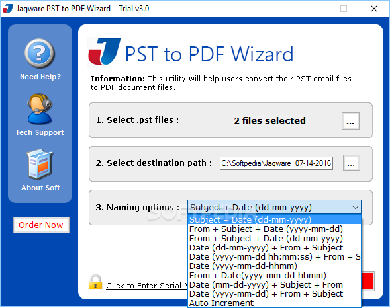390x308 pixels.
Task: Close the Jagware PST to PDF Wizard
Action: (x=374, y=9)
